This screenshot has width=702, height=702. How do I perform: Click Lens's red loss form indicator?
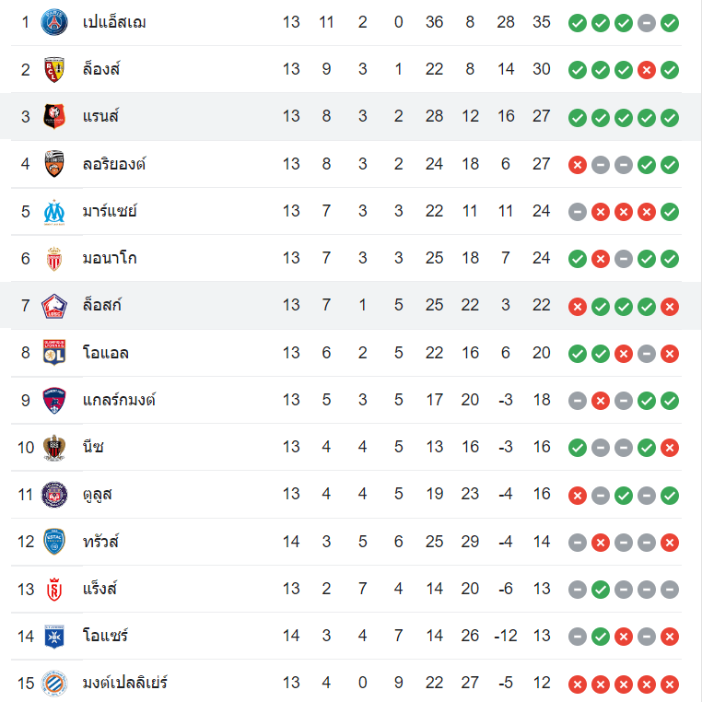(x=647, y=69)
